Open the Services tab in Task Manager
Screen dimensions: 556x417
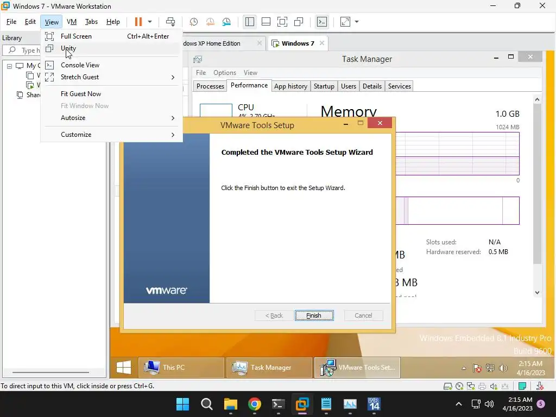point(400,86)
